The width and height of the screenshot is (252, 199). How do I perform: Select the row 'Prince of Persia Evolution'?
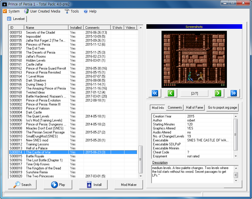73,100
